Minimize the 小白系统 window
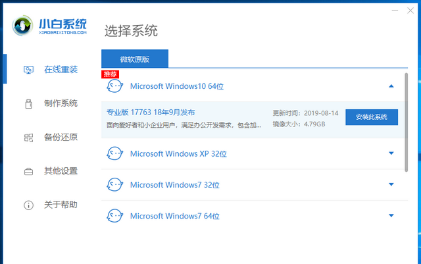The height and width of the screenshot is (264, 421). 395,11
